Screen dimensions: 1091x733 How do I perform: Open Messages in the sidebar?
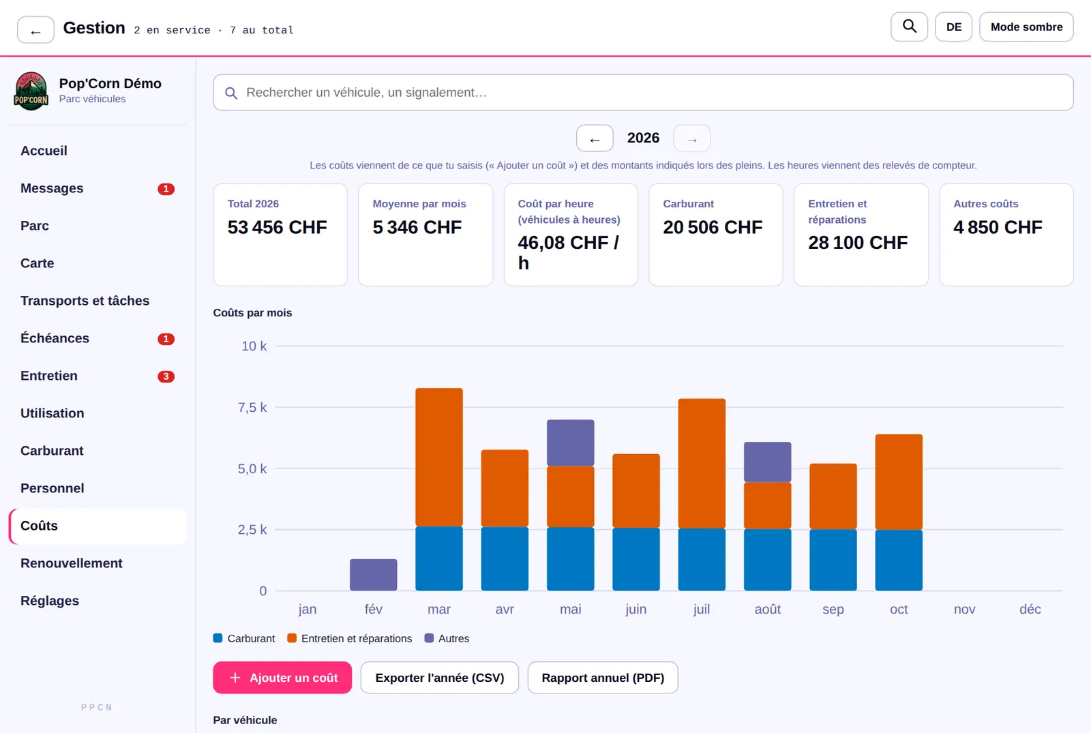[x=98, y=188]
